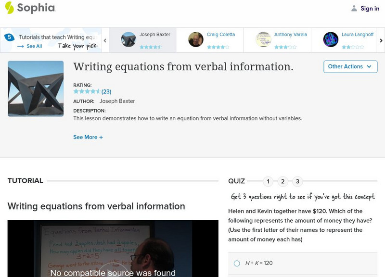
Task: Click the blue number 5 tutorials badge
Action: [x=9, y=38]
